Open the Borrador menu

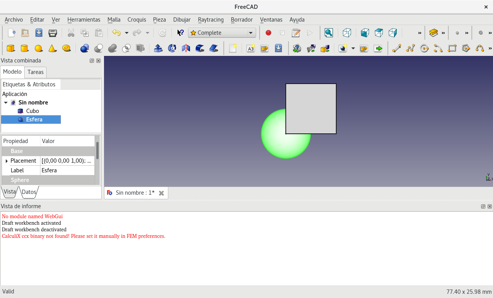click(242, 20)
